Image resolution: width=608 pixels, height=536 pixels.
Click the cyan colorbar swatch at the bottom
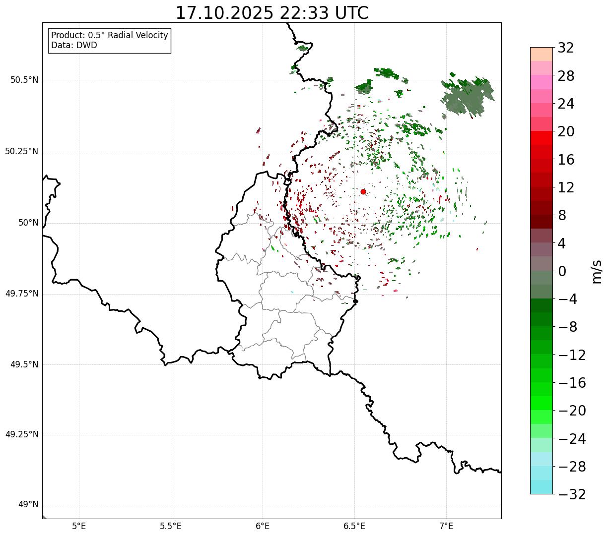coord(541,487)
